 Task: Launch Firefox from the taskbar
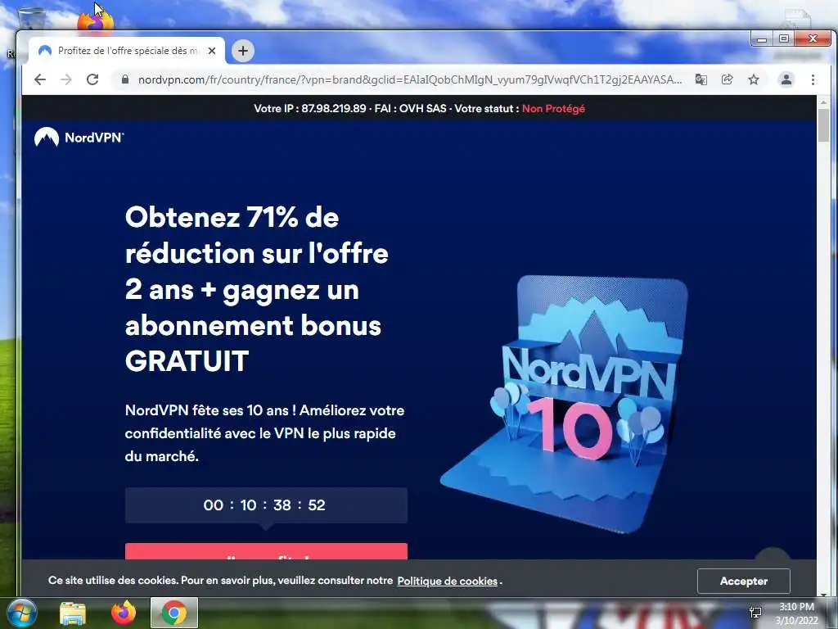click(124, 613)
